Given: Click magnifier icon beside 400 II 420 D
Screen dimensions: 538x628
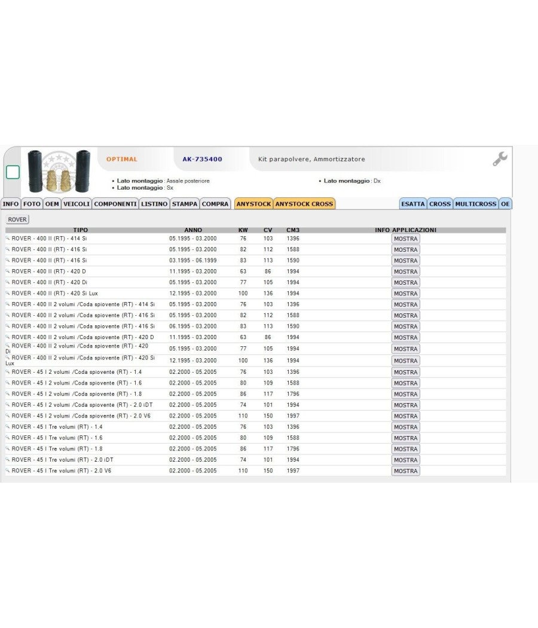Looking at the screenshot, I should [x=7, y=271].
